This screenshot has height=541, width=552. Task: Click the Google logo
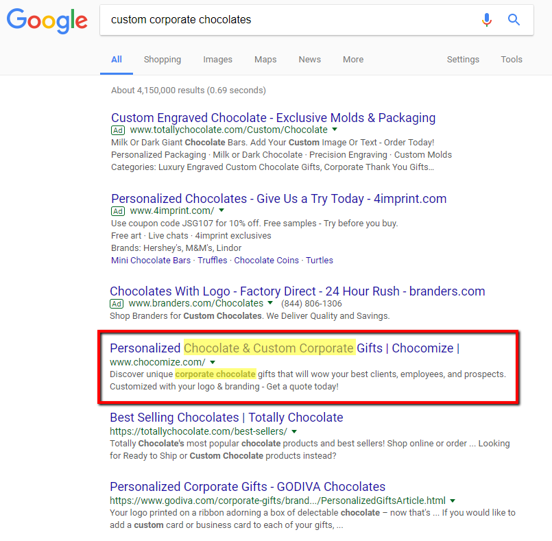(x=47, y=21)
